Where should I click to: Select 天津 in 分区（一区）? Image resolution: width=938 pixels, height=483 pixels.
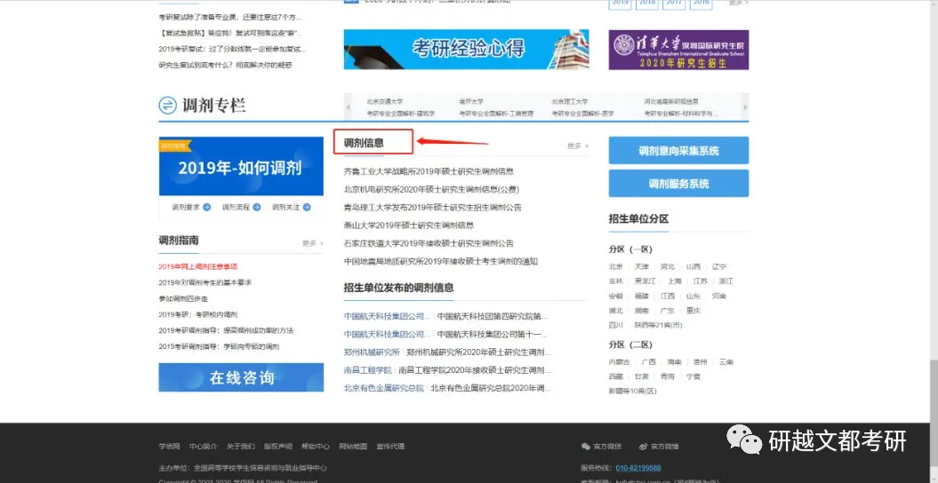(641, 267)
